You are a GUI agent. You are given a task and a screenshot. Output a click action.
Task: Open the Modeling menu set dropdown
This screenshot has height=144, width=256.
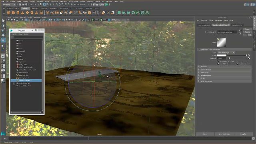(x=9, y=4)
